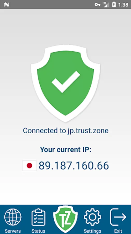Tap the Japan flag icon
Viewport: 131px width, 234px height.
(30, 166)
